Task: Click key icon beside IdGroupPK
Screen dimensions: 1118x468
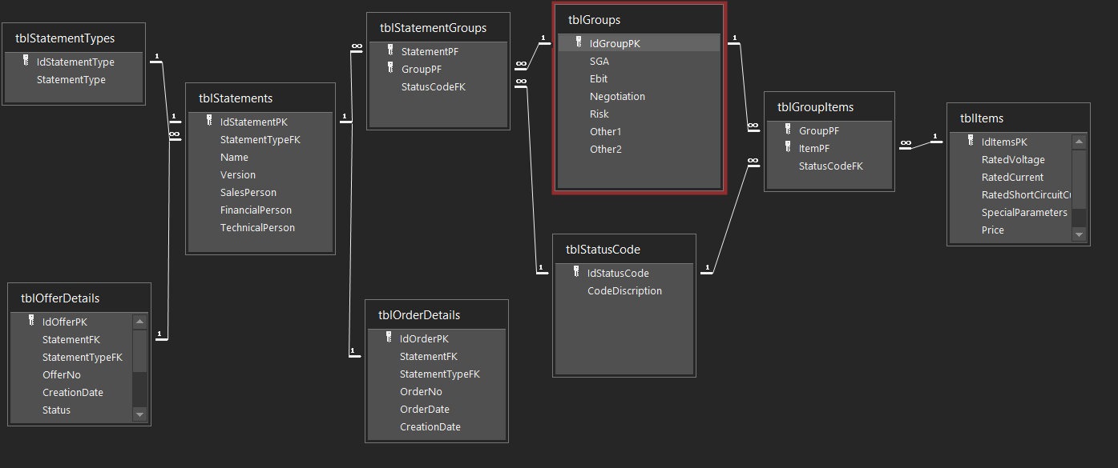Action: click(x=578, y=43)
